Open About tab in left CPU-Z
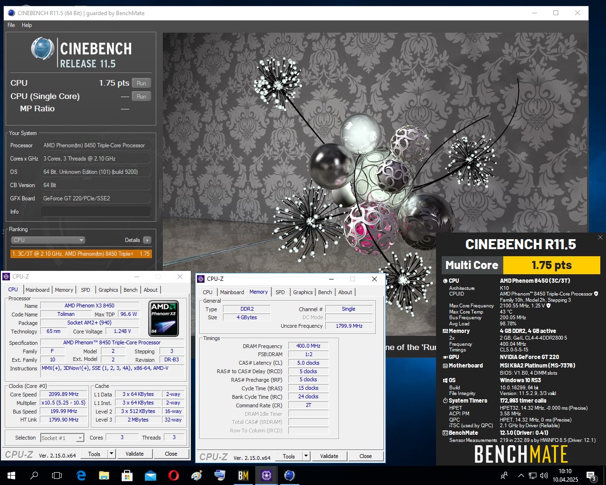606x485 pixels. (x=151, y=290)
